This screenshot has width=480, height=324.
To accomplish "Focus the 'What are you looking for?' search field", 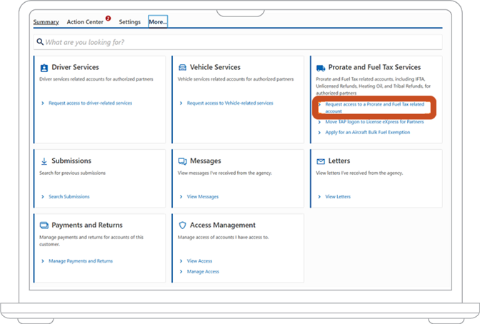I will pyautogui.click(x=238, y=42).
